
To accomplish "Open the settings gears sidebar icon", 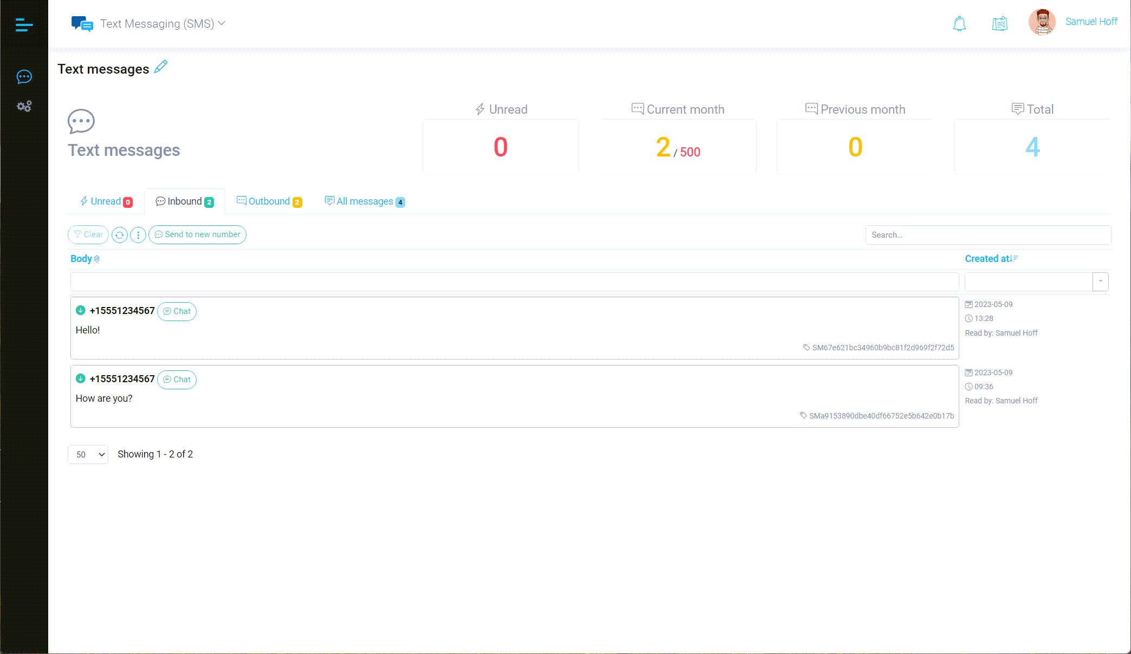I will pyautogui.click(x=24, y=106).
